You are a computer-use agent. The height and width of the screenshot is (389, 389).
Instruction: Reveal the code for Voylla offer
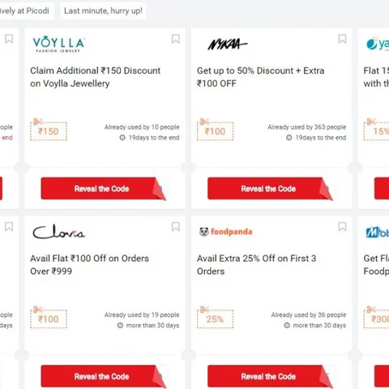[103, 189]
